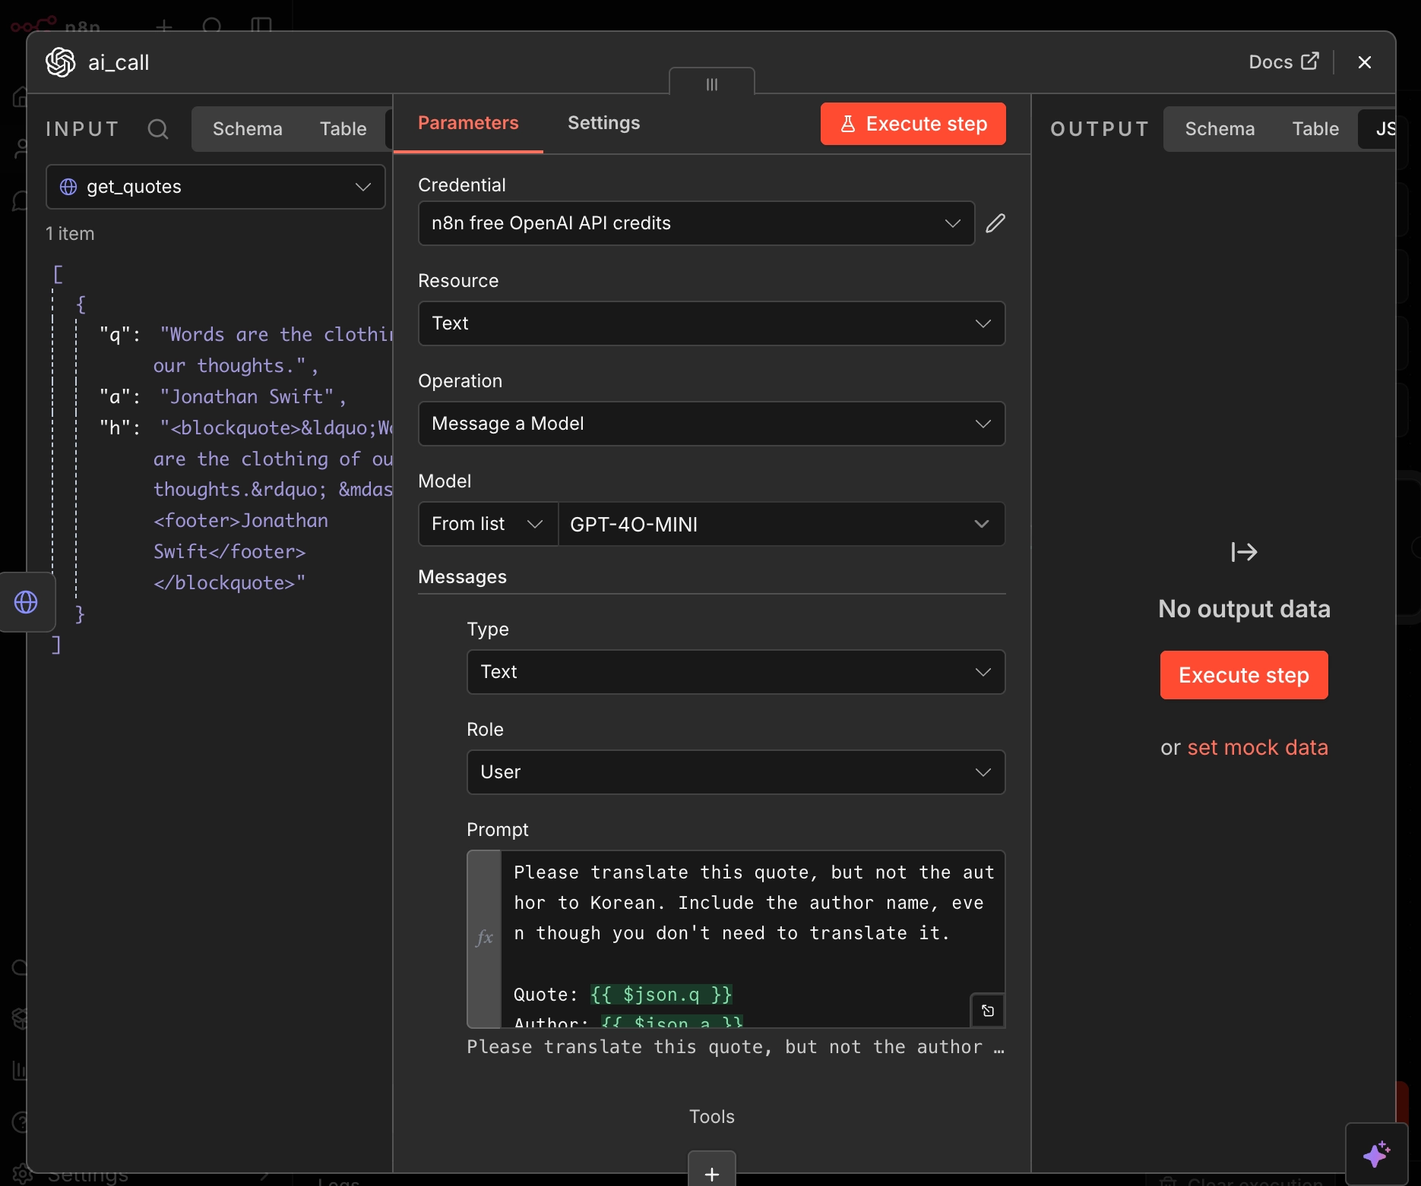Open the Operation dropdown Message a Model
1421x1186 pixels.
point(712,424)
